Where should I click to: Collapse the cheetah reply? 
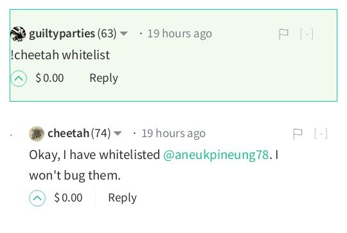coord(321,134)
